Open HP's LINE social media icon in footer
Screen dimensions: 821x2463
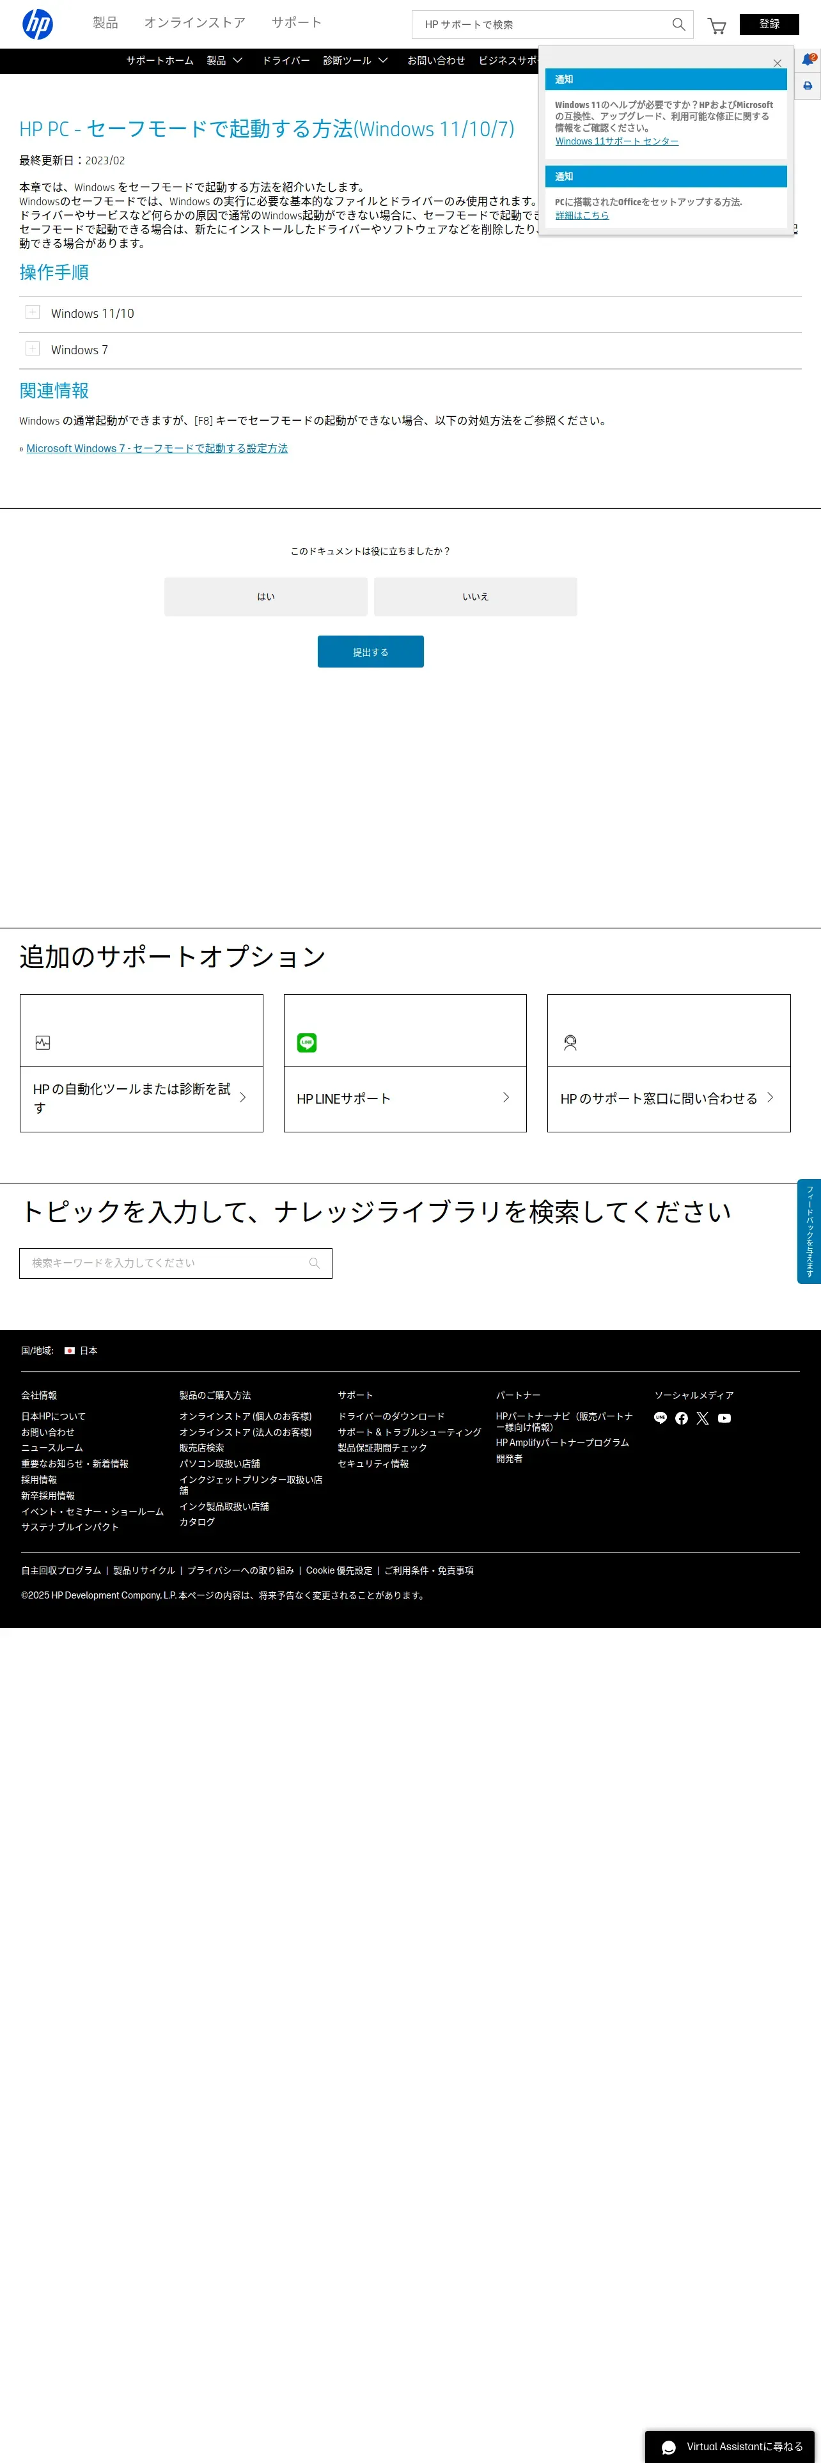(x=661, y=1417)
